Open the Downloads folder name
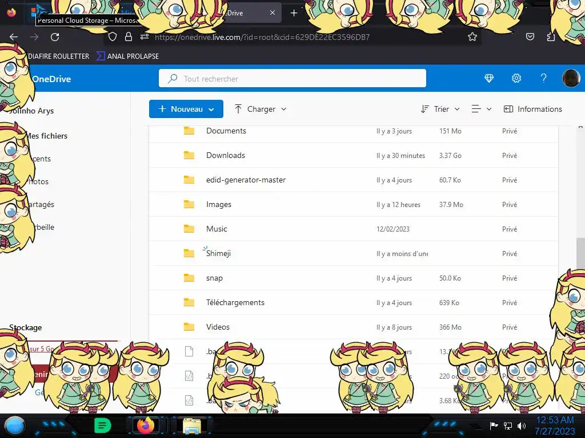 (226, 155)
